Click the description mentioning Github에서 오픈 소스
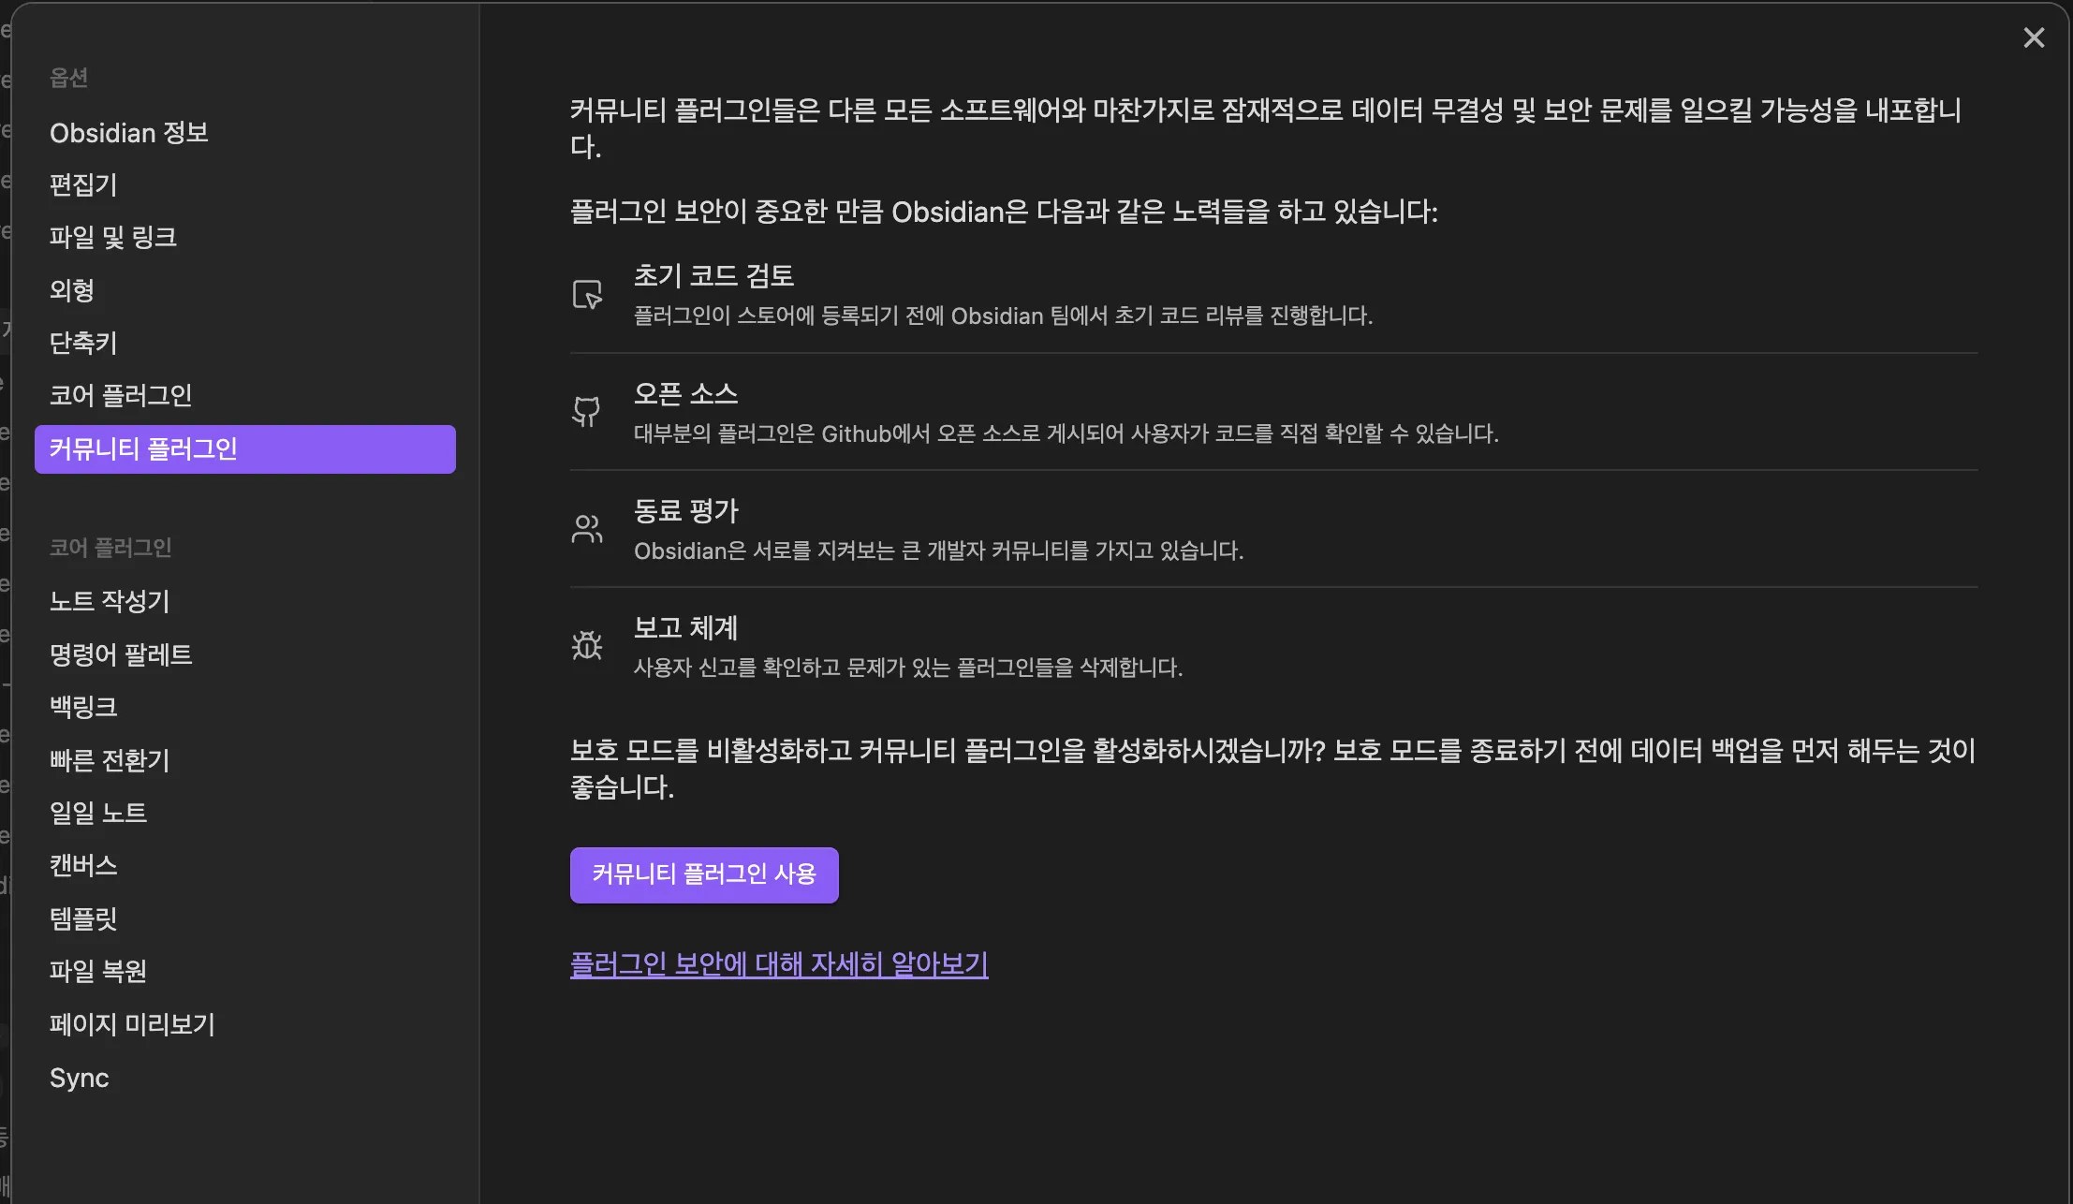The width and height of the screenshot is (2073, 1204). tap(1066, 433)
